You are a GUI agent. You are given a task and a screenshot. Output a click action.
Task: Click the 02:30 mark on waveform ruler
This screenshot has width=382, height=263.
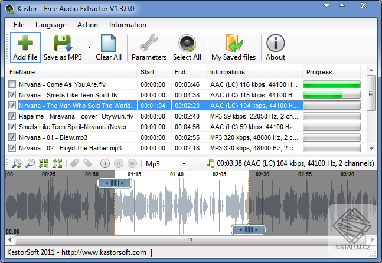click(262, 174)
